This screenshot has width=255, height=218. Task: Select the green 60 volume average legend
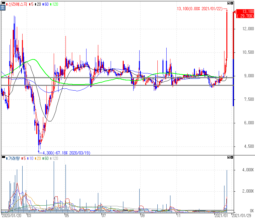(45, 158)
